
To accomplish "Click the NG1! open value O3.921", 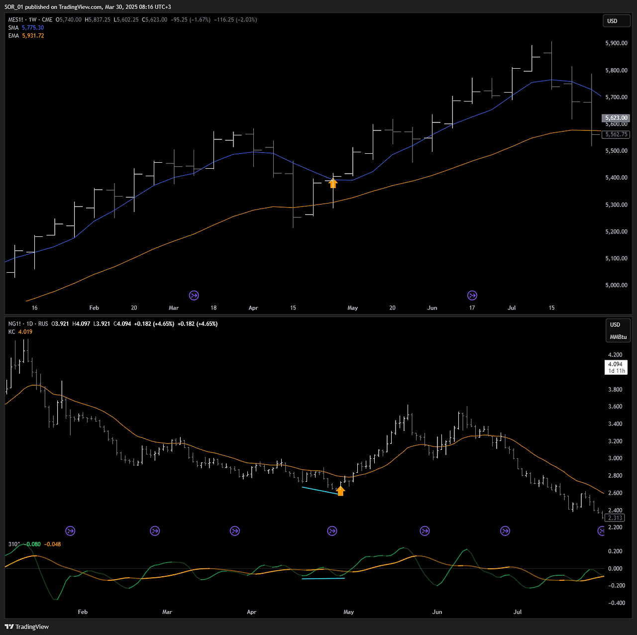I will pos(60,324).
